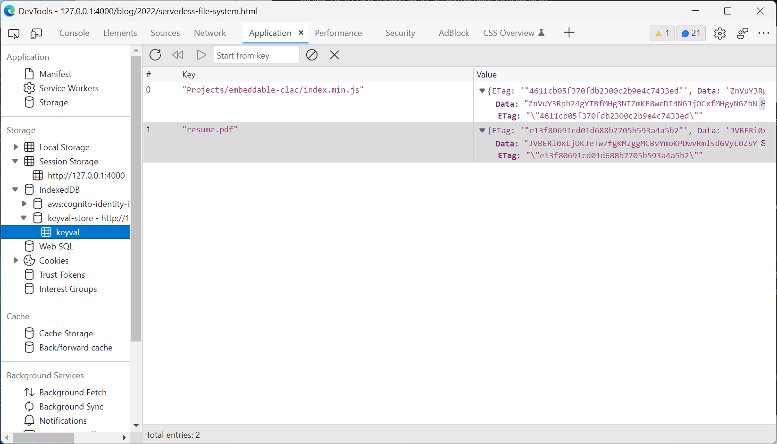
Task: Open Storage overview item
Action: click(x=53, y=102)
